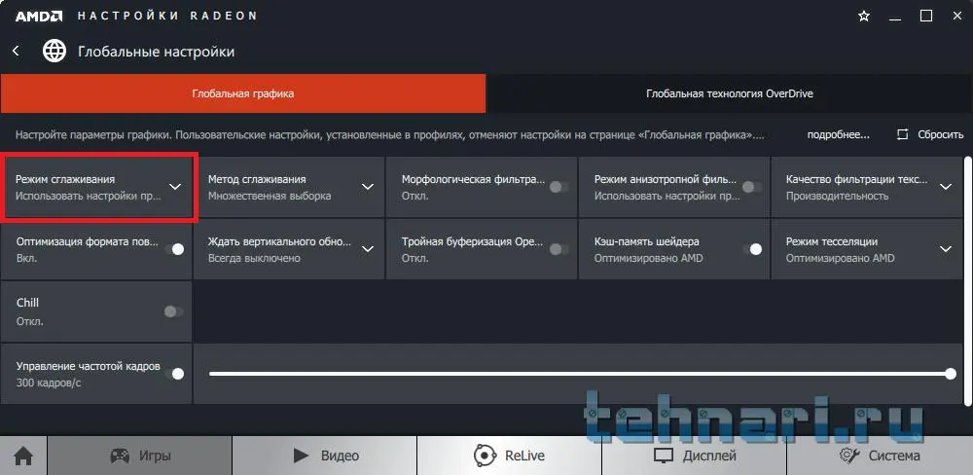Click the 300 кадров/с value

[x=49, y=384]
